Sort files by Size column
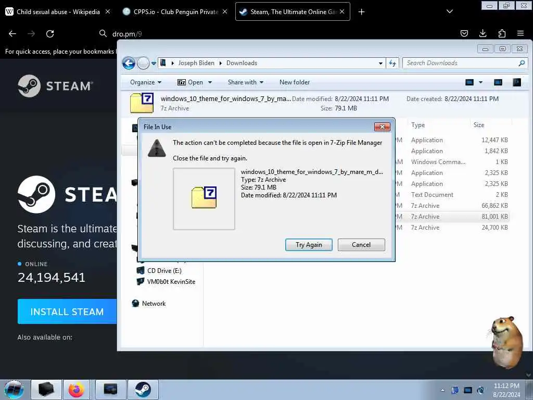The height and width of the screenshot is (400, 533). pos(479,125)
